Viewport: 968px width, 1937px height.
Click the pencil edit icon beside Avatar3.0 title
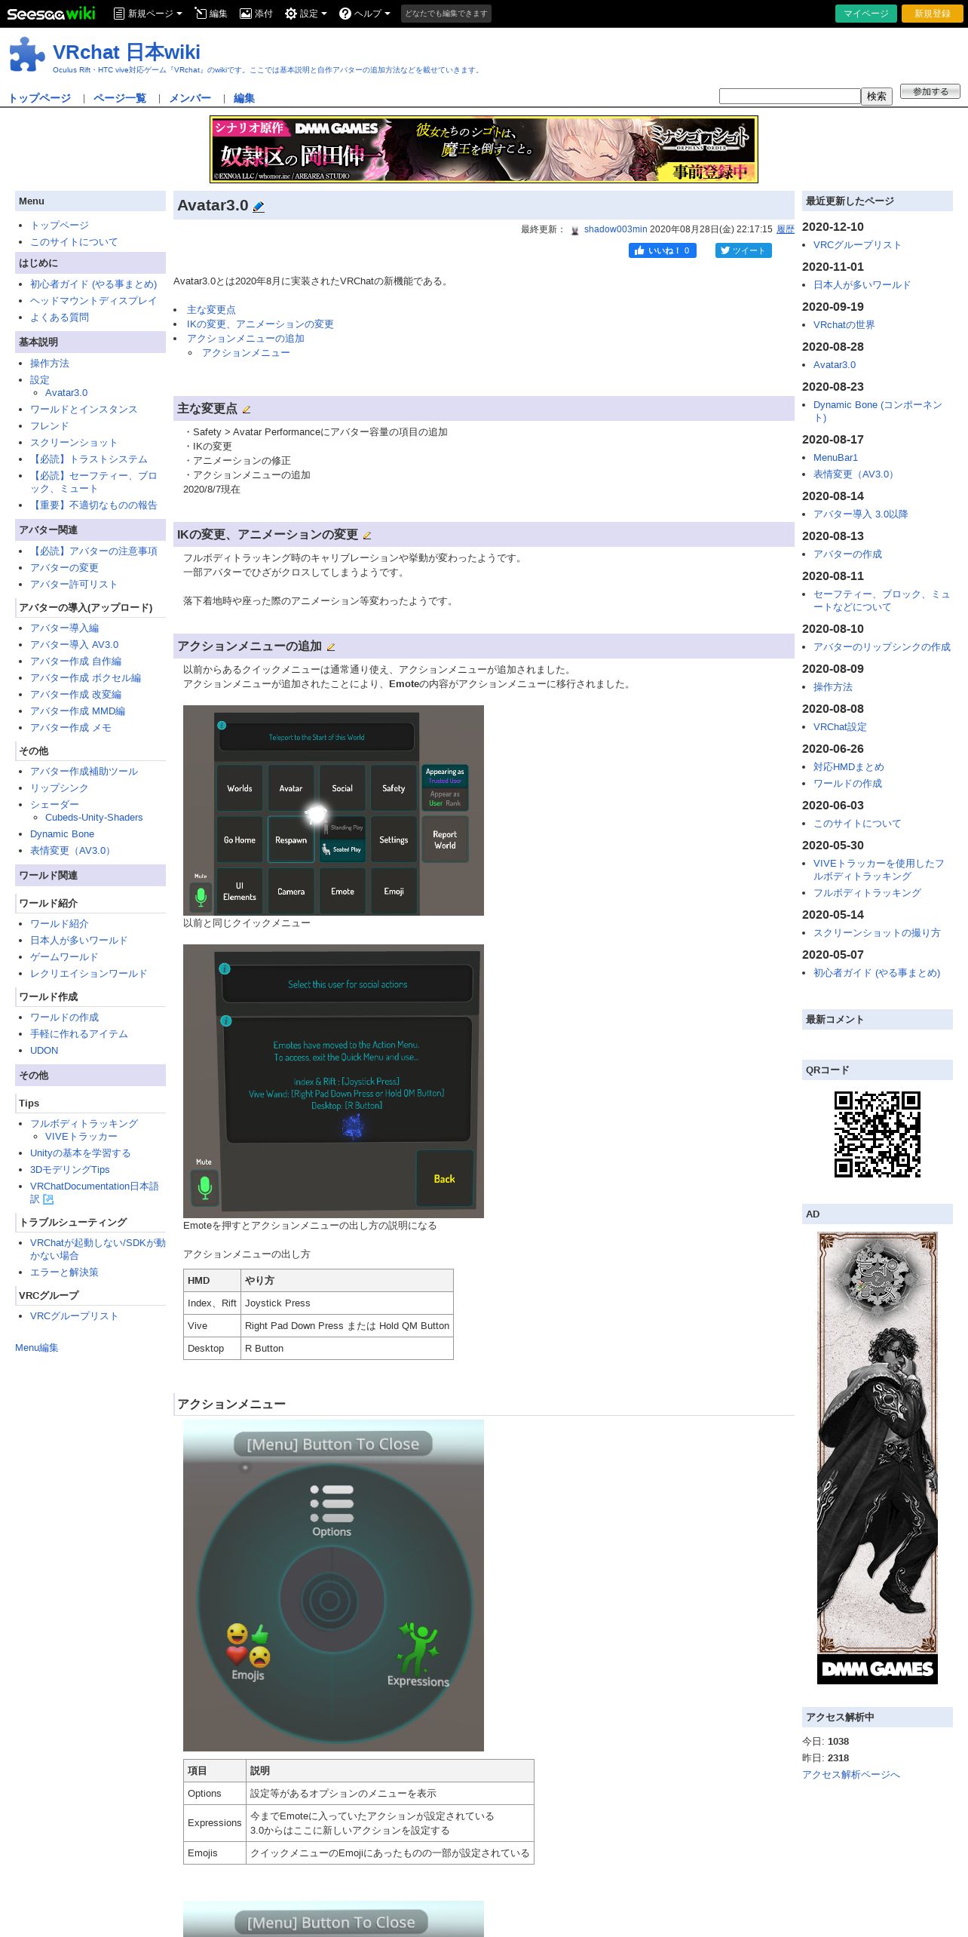(259, 207)
